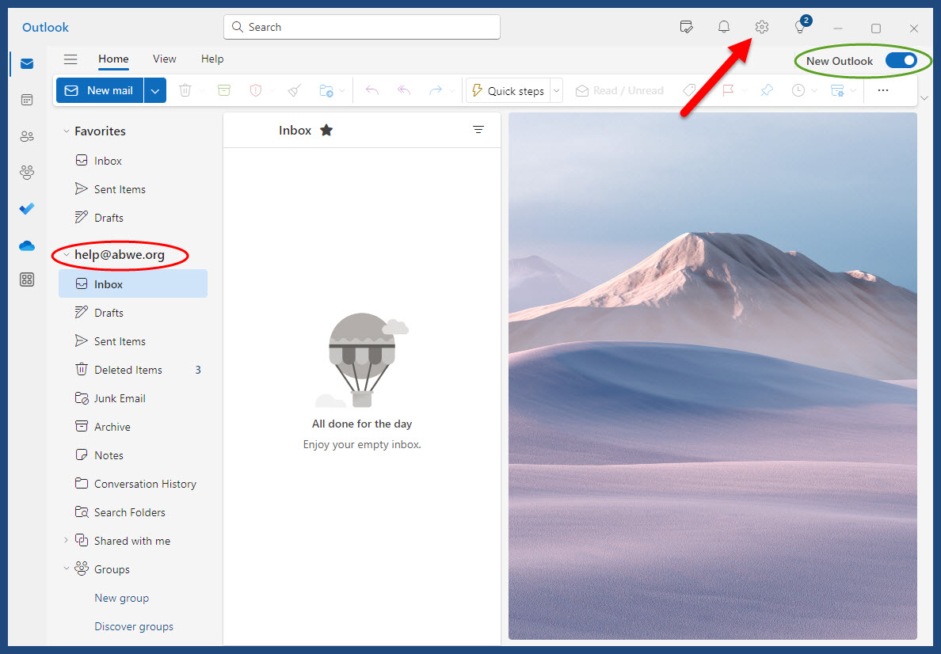
Task: Switch to Mail in left rail
Action: pos(27,63)
